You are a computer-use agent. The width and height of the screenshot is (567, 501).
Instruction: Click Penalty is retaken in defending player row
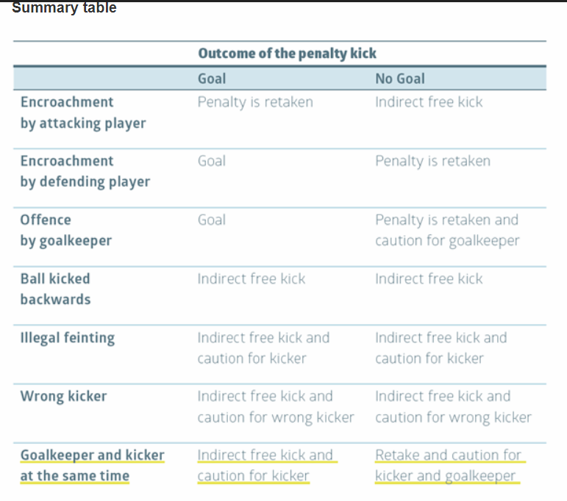[x=433, y=161]
